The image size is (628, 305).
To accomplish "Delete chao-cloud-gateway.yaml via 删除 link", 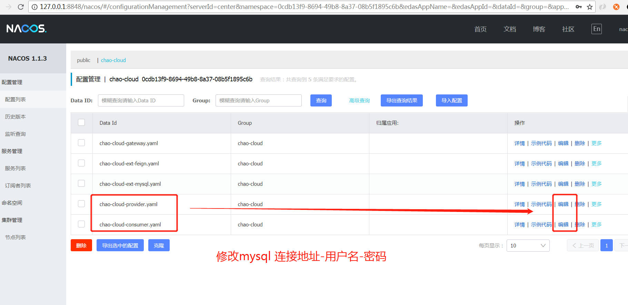I will pyautogui.click(x=580, y=143).
